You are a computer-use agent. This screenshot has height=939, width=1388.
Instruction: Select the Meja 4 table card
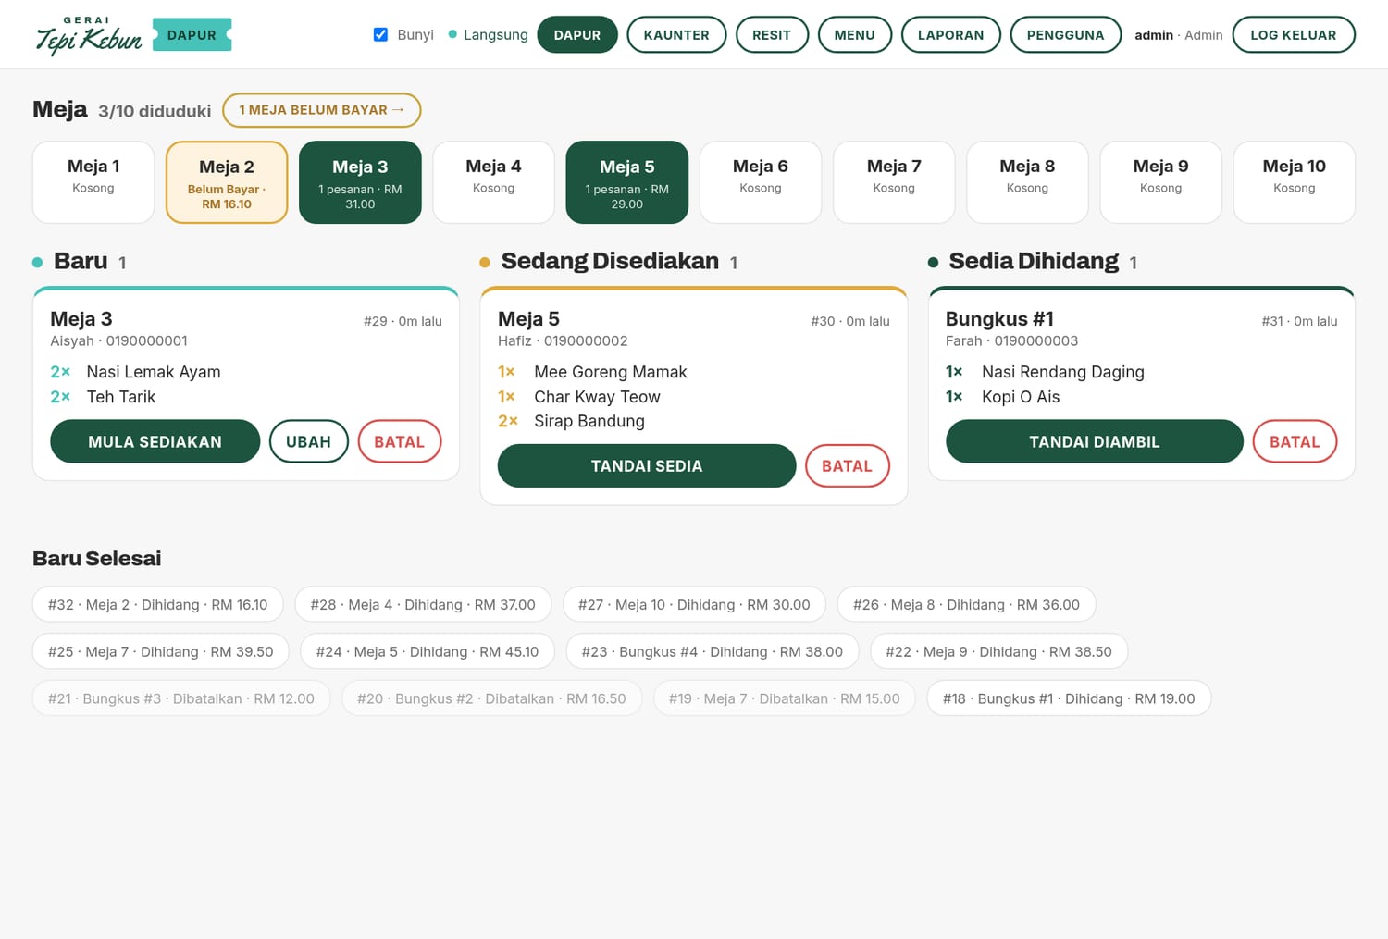point(493,182)
